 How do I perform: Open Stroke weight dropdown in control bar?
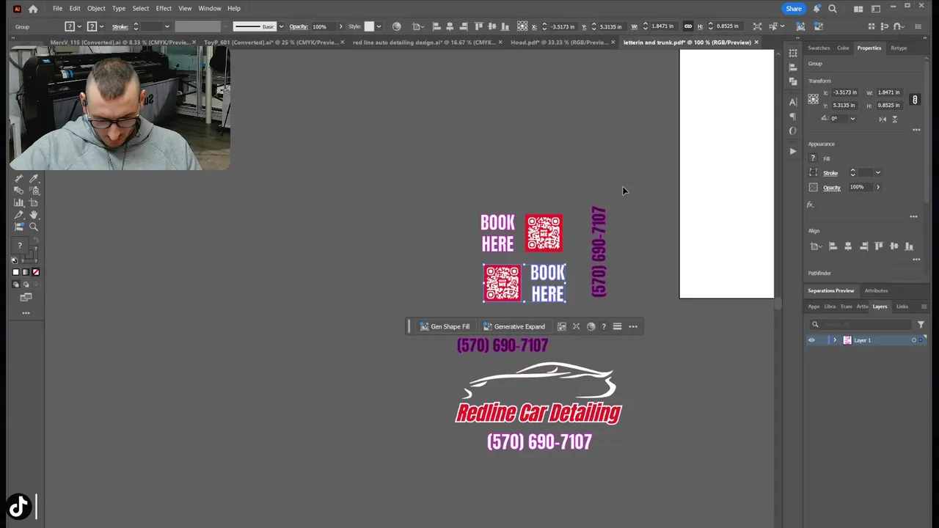[x=167, y=26]
